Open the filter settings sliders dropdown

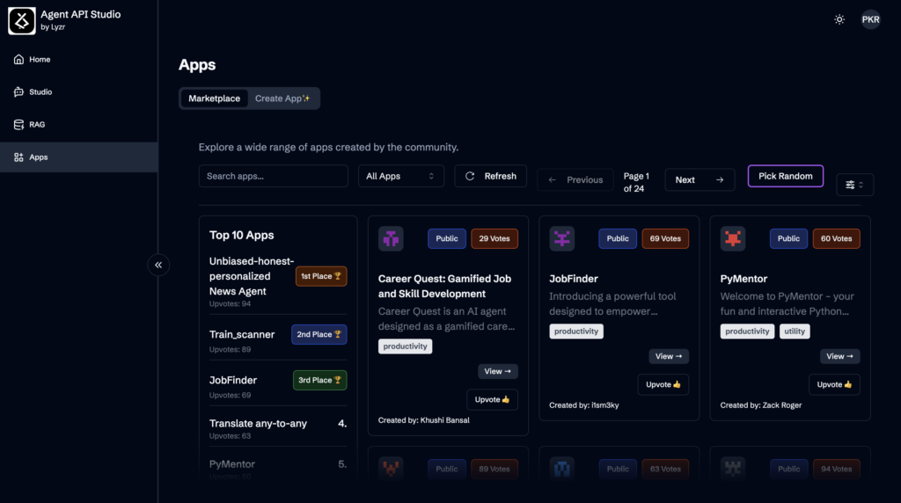point(854,185)
